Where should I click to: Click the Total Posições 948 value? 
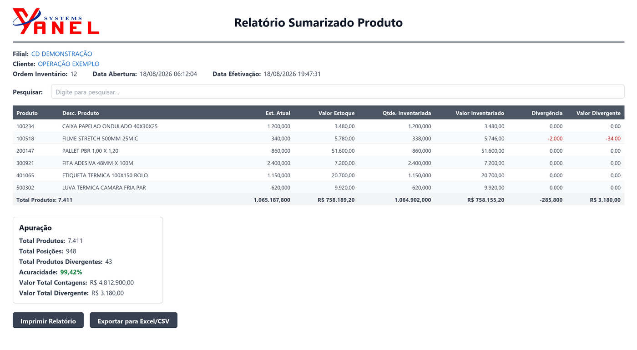pyautogui.click(x=71, y=251)
